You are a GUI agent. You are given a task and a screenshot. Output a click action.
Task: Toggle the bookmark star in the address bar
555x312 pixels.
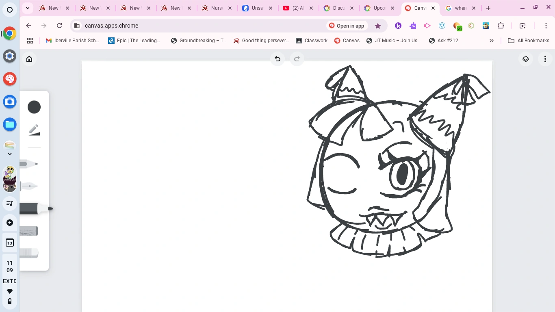[x=378, y=25]
